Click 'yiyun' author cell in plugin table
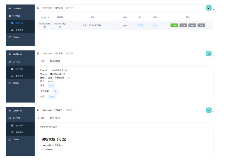Screen dimensions: 226x165 pyautogui.click(x=125, y=25)
